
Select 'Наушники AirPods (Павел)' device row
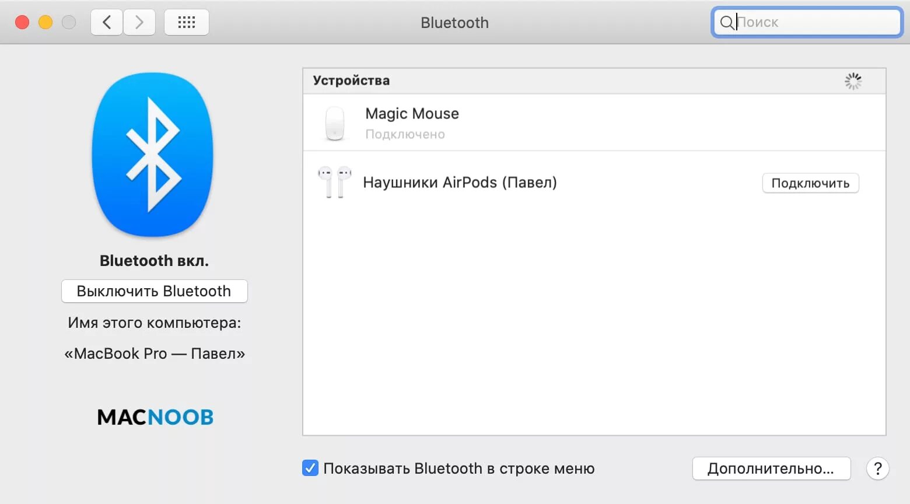pos(594,183)
